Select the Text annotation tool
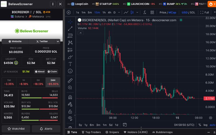This screenshot has height=135, width=216. point(70,64)
